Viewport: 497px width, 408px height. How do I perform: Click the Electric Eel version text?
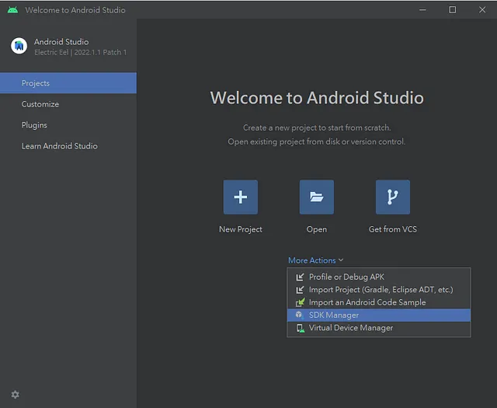click(x=80, y=52)
